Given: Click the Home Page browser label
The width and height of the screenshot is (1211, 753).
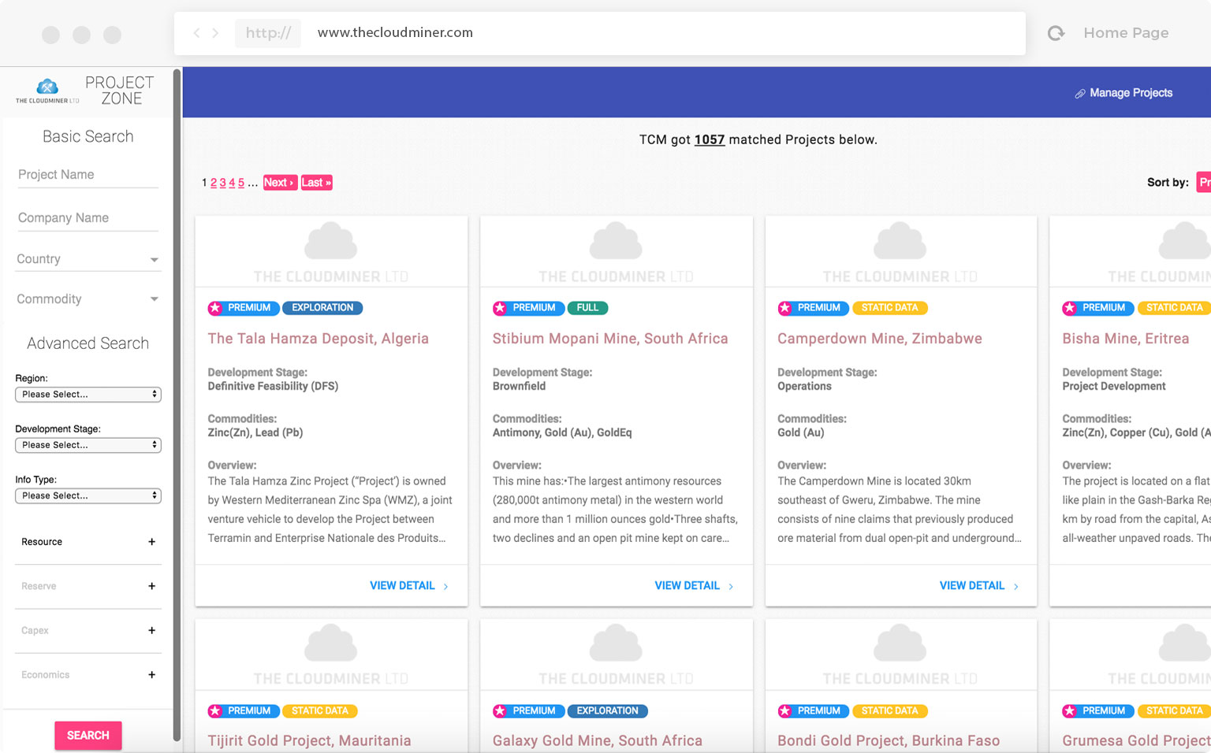Looking at the screenshot, I should click(1126, 33).
